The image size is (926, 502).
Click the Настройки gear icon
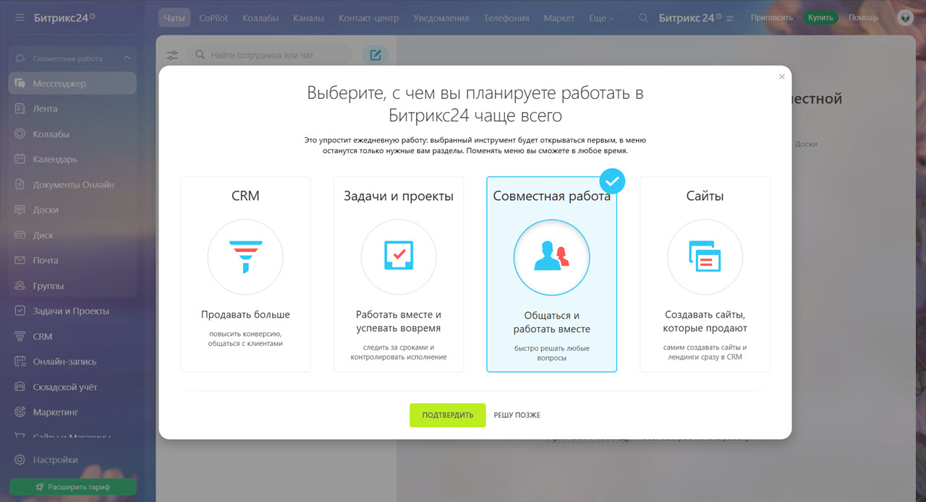(20, 460)
